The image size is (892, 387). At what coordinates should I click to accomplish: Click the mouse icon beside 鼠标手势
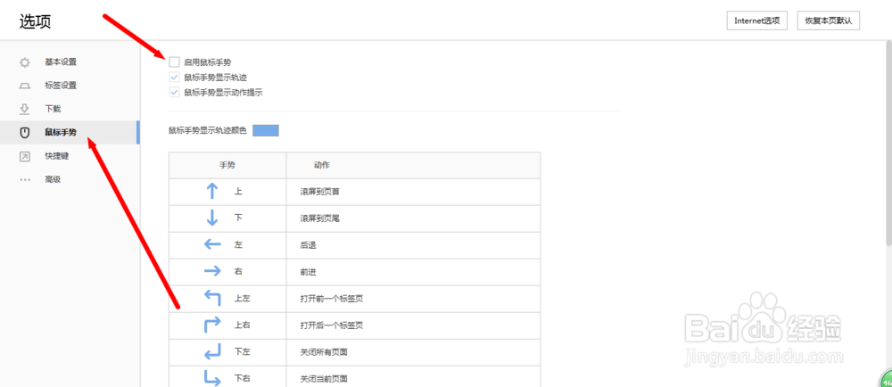point(24,132)
